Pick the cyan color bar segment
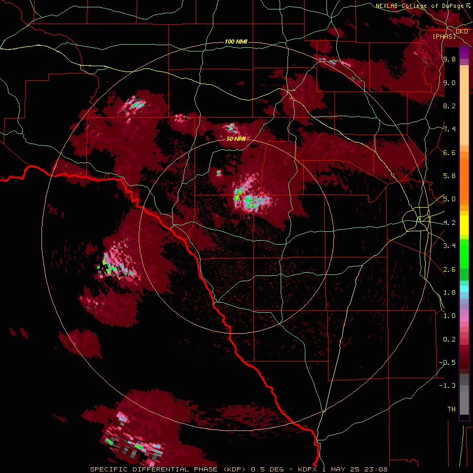This screenshot has height=473, width=473. 464,289
